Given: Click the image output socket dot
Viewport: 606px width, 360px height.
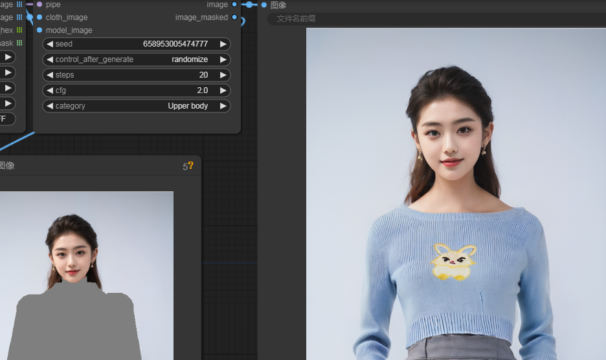Looking at the screenshot, I should 234,5.
